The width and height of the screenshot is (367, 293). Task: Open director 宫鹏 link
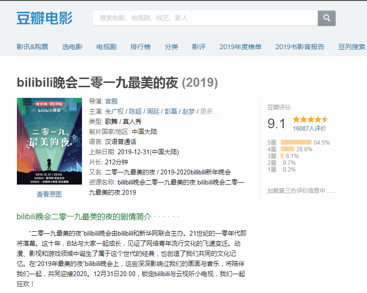click(111, 101)
